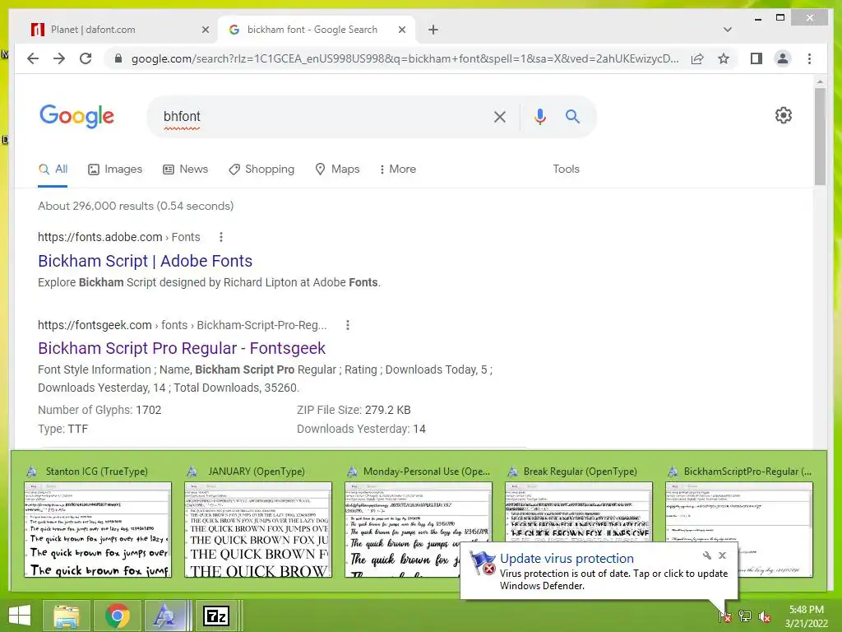Open the muted volume tray icon
The width and height of the screenshot is (842, 632).
765,616
